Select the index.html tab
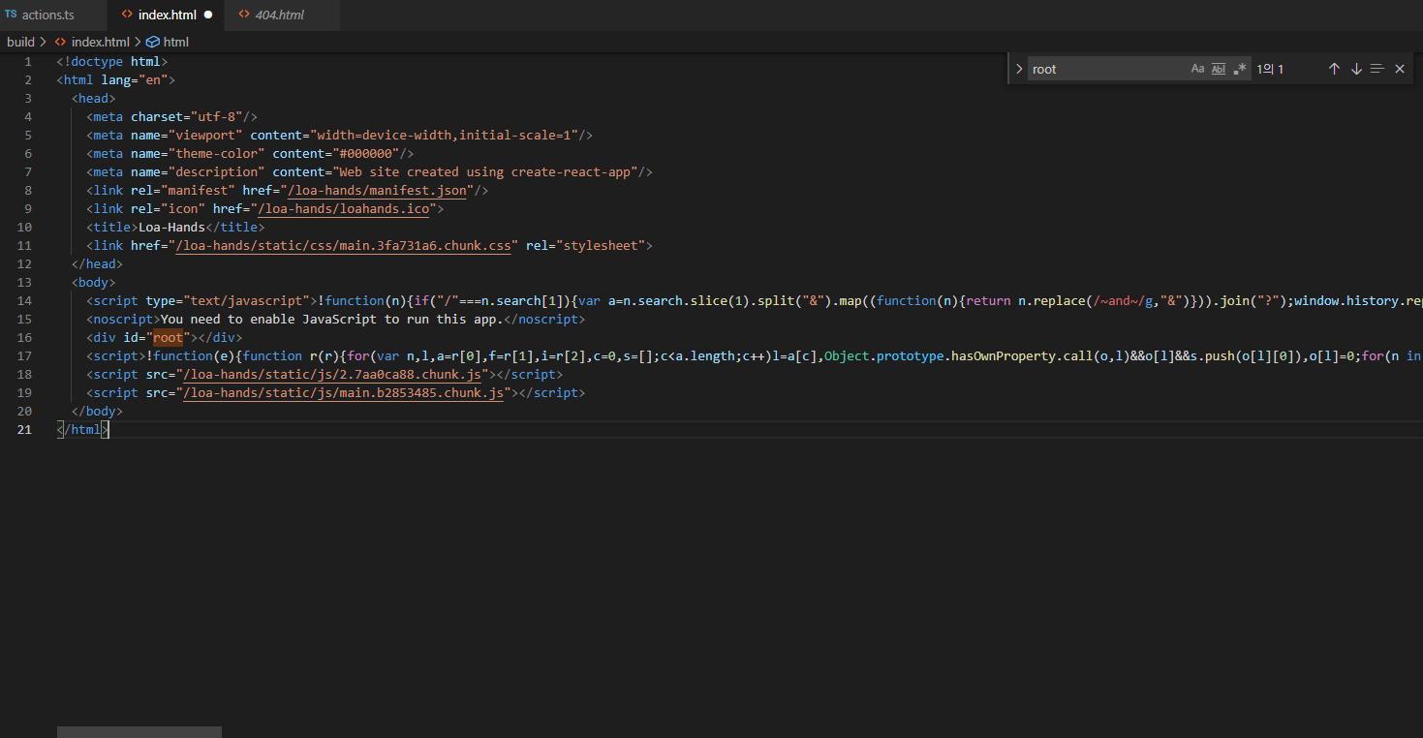 167,15
